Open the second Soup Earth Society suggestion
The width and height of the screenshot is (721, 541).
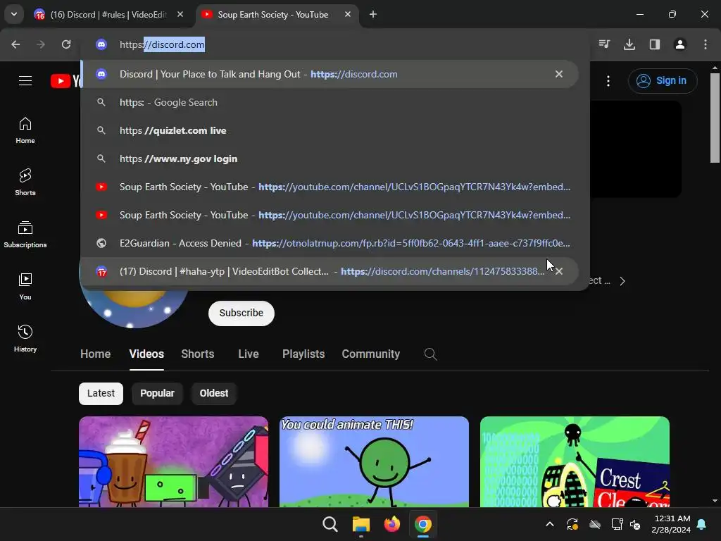coord(330,215)
